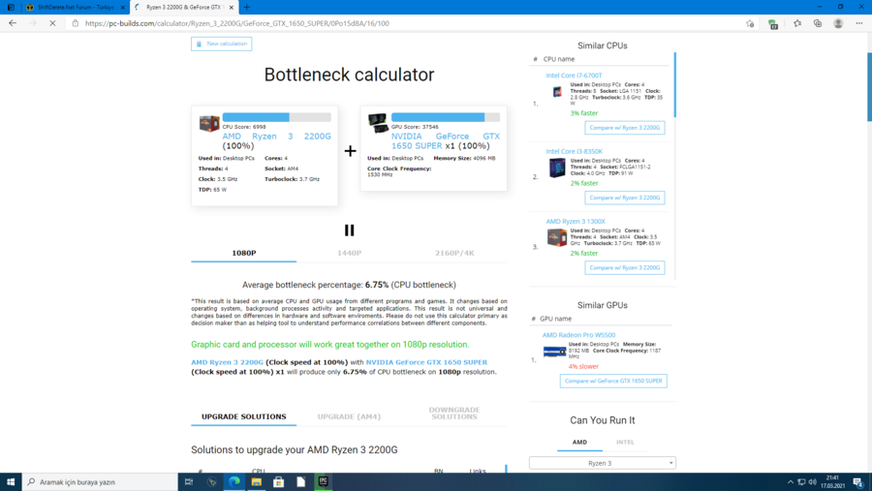The image size is (872, 491).
Task: Select the 2160P/4K resolution tab
Action: [454, 253]
